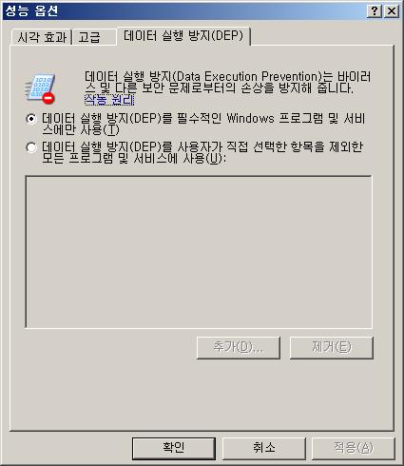Switch to the 시각 효과 tab
The height and width of the screenshot is (466, 404).
(x=42, y=38)
